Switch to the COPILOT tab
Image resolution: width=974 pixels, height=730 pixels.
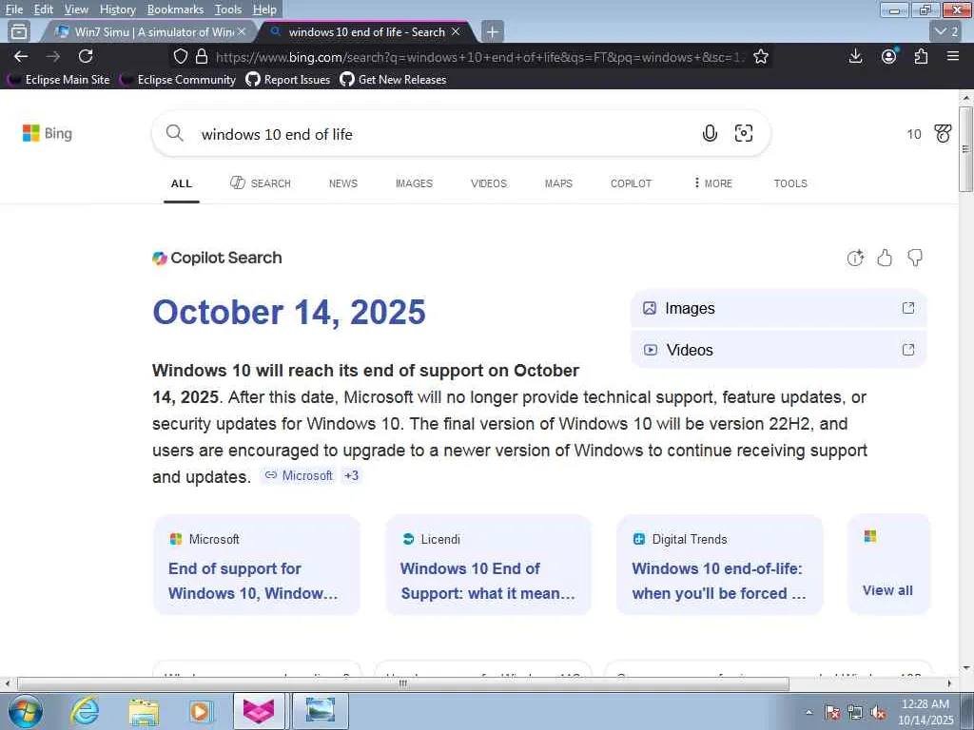tap(632, 183)
